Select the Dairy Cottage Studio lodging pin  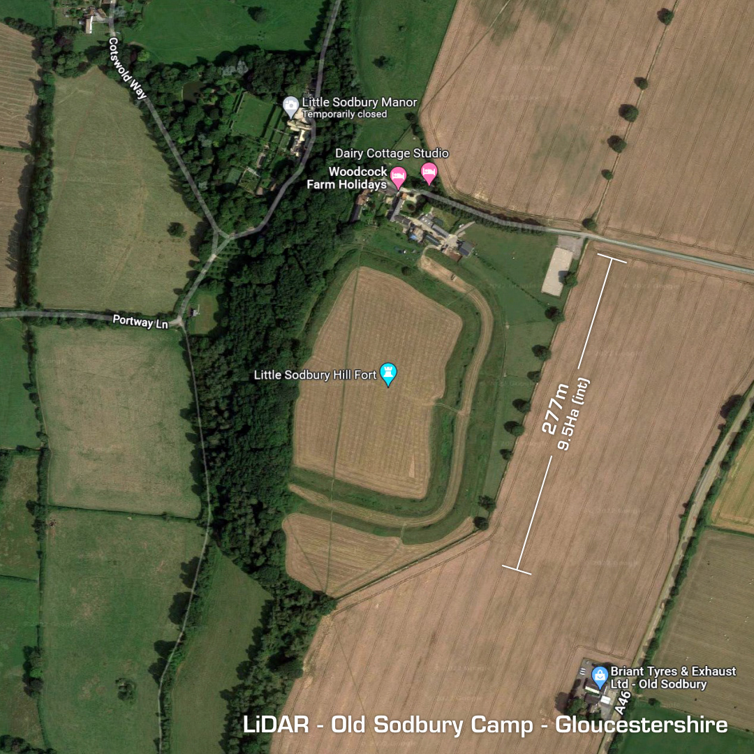pos(429,173)
